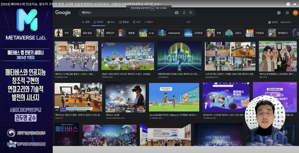Click the it.chosun.com source link
Screen dimensions: 299x153
click(61, 77)
